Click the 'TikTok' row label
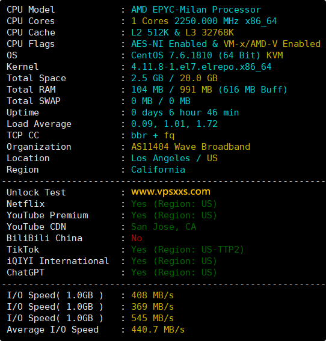The image size is (326, 341). [x=23, y=250]
